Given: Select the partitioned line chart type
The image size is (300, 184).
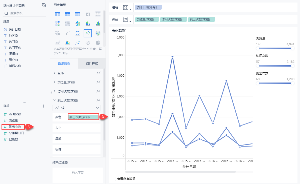Looking at the screenshot, I should click(x=78, y=33).
